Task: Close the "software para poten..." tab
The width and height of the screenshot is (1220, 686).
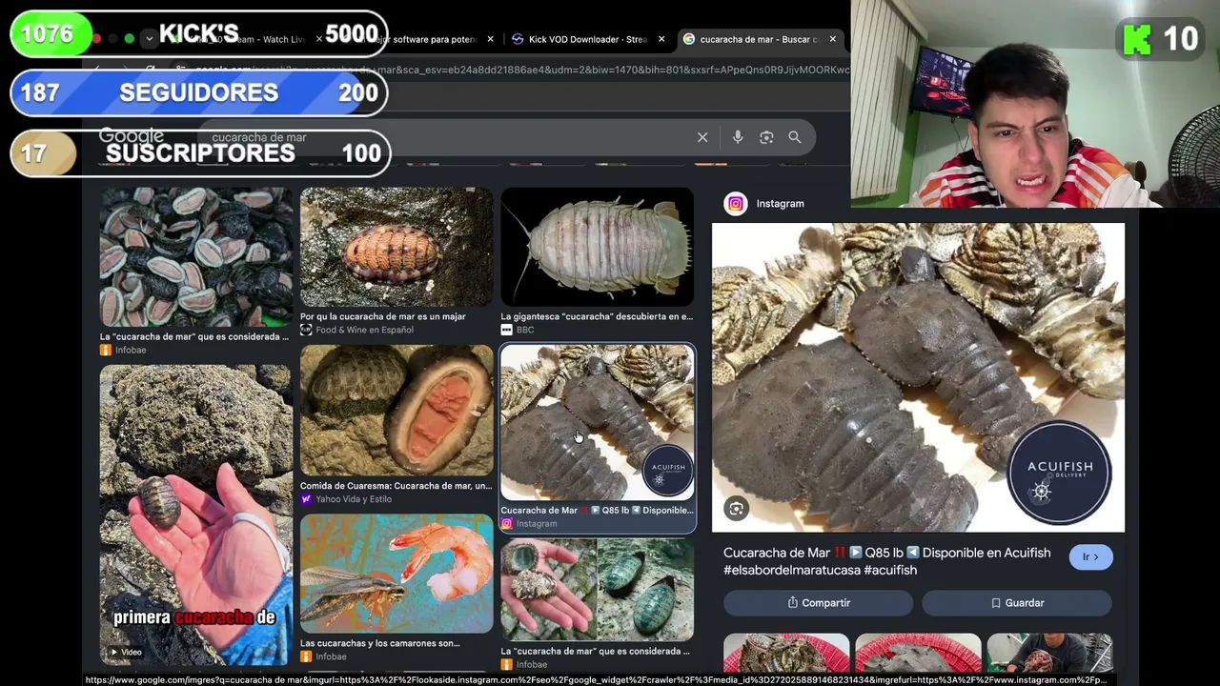Action: coord(490,39)
